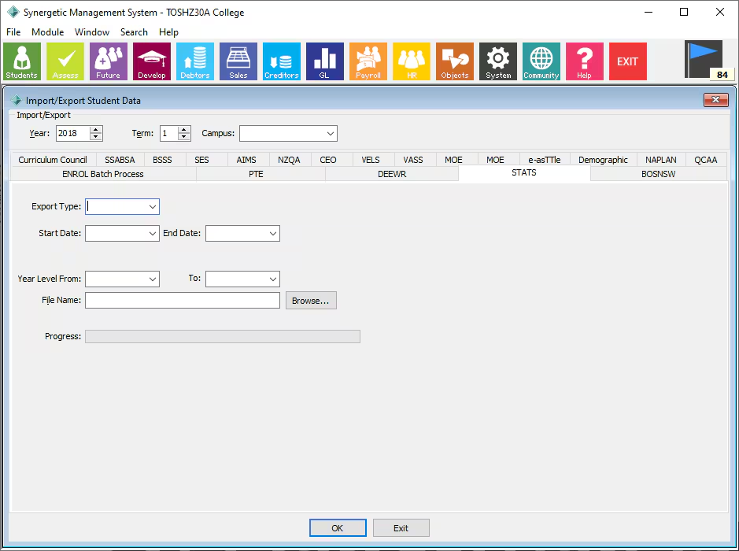Image resolution: width=739 pixels, height=551 pixels.
Task: Switch to the Demographic tab
Action: point(603,160)
